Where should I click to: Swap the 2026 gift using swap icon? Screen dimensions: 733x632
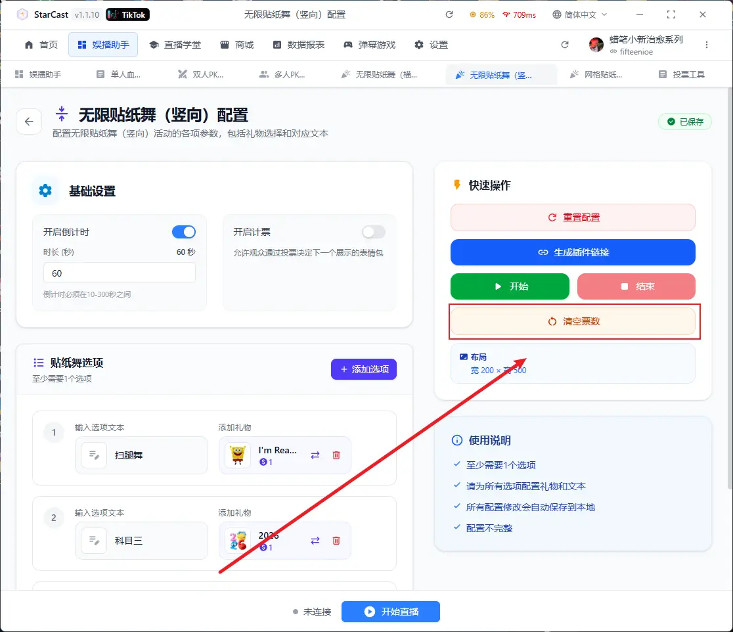[315, 541]
